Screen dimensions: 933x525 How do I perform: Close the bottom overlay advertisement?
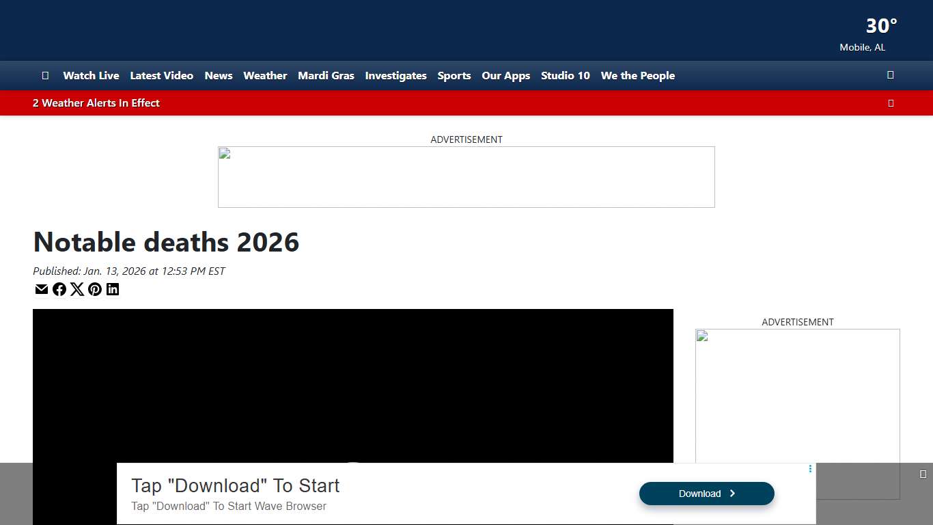click(x=923, y=474)
